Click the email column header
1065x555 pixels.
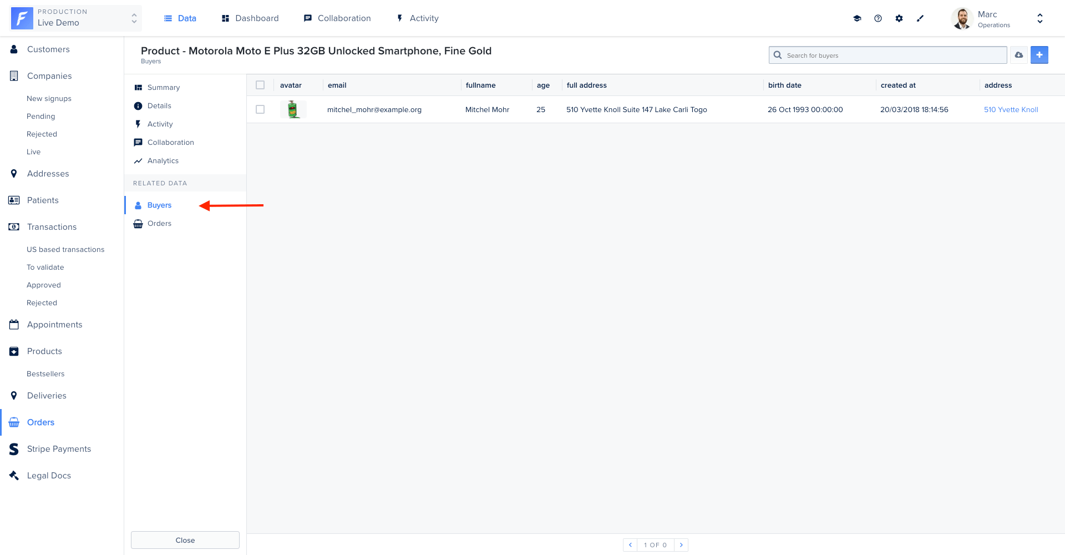click(x=337, y=85)
